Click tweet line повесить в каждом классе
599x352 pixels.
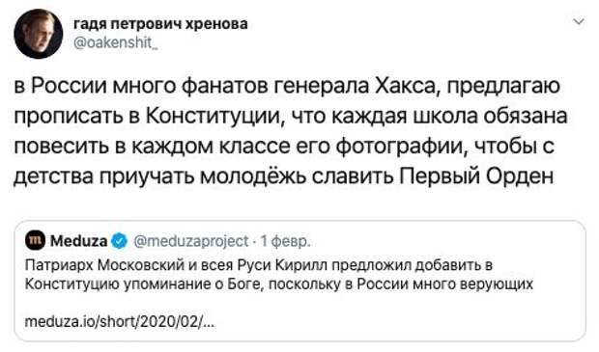pos(284,147)
